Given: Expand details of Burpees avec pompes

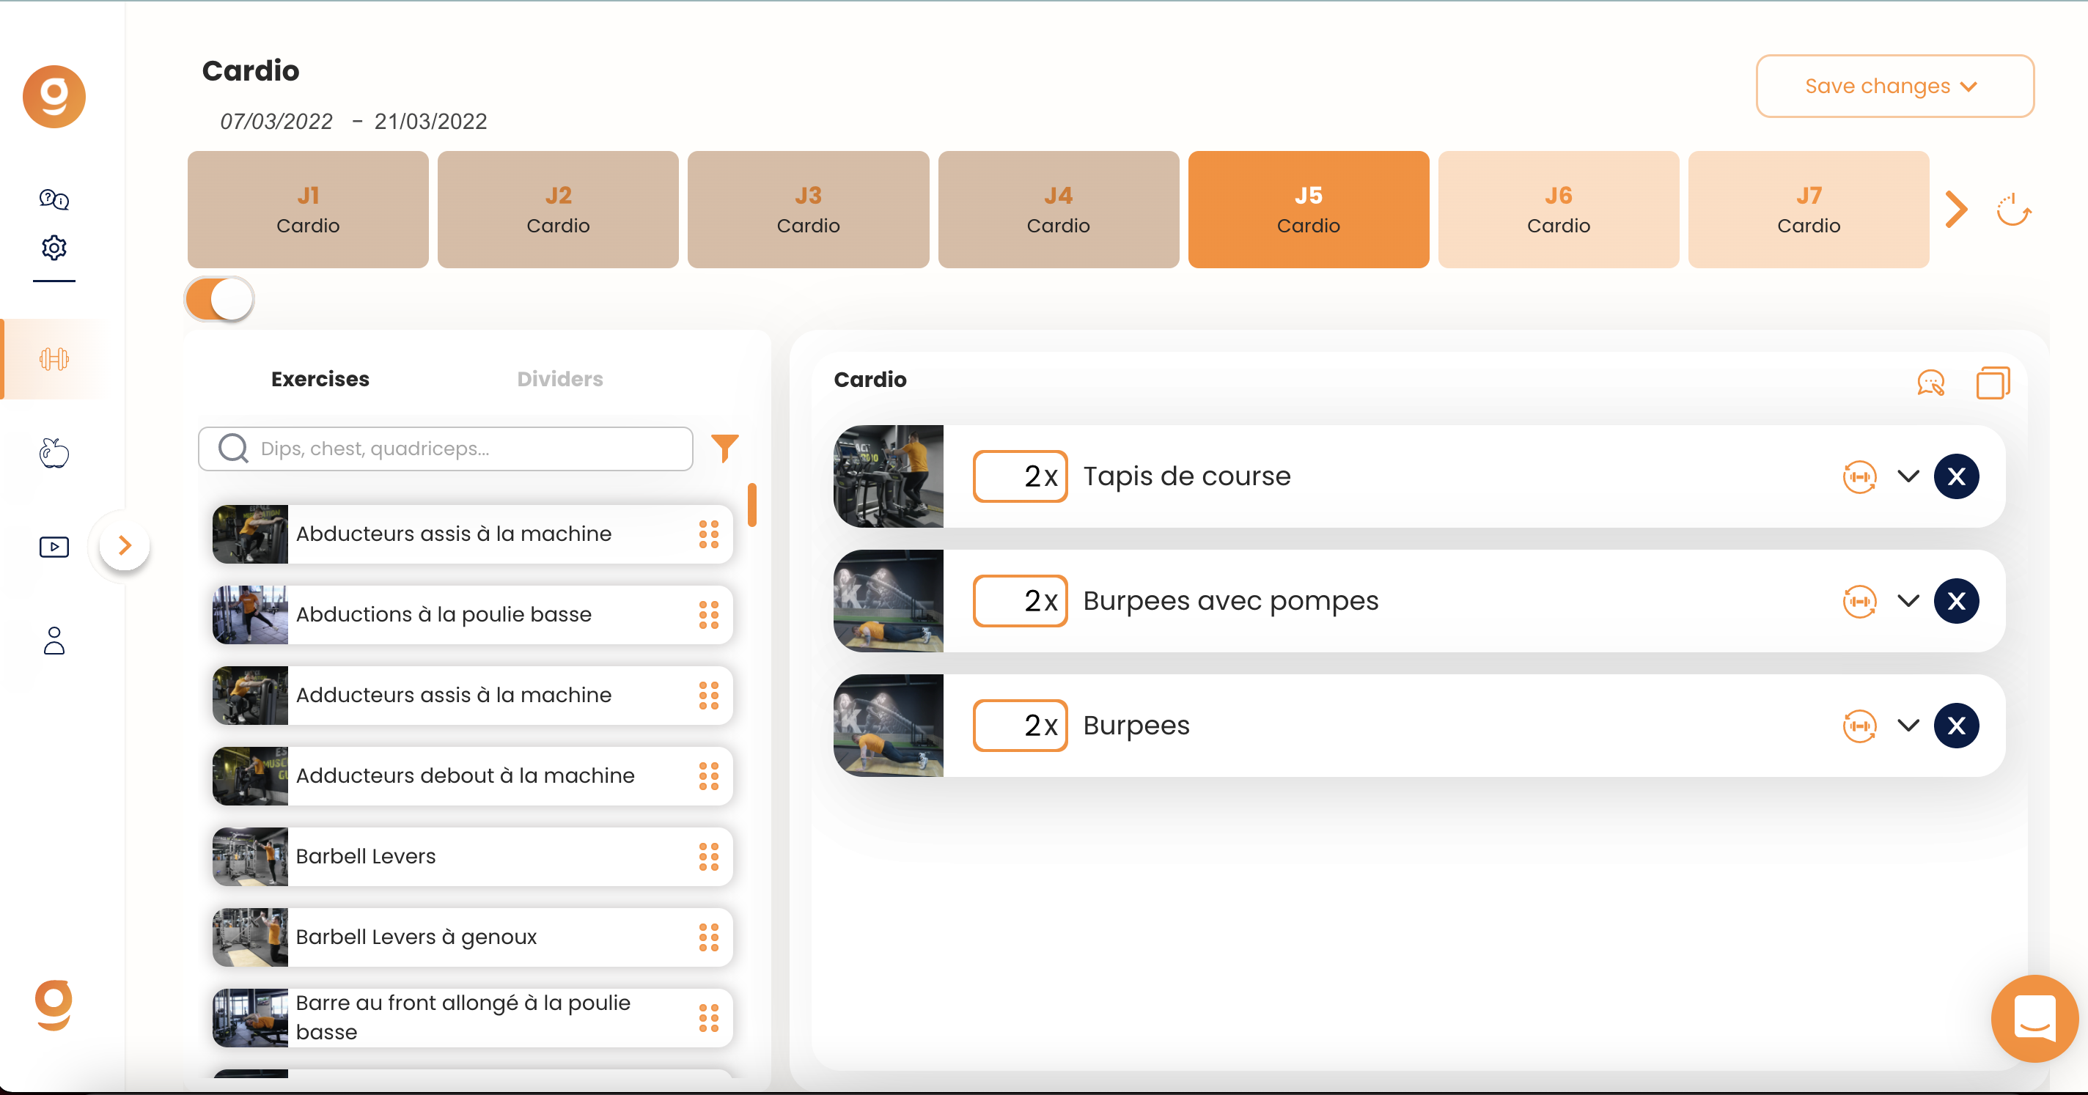Looking at the screenshot, I should pos(1909,602).
